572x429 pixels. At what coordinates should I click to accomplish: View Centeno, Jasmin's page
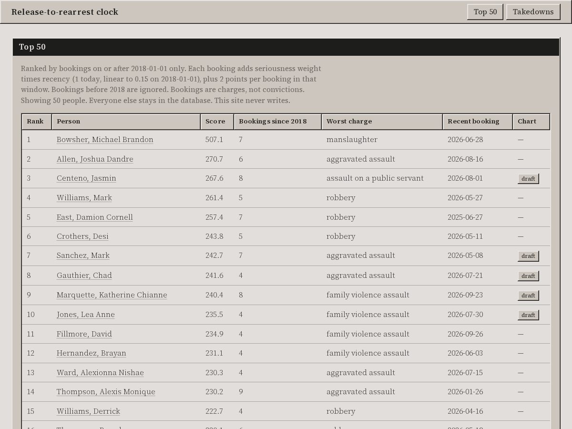click(86, 178)
